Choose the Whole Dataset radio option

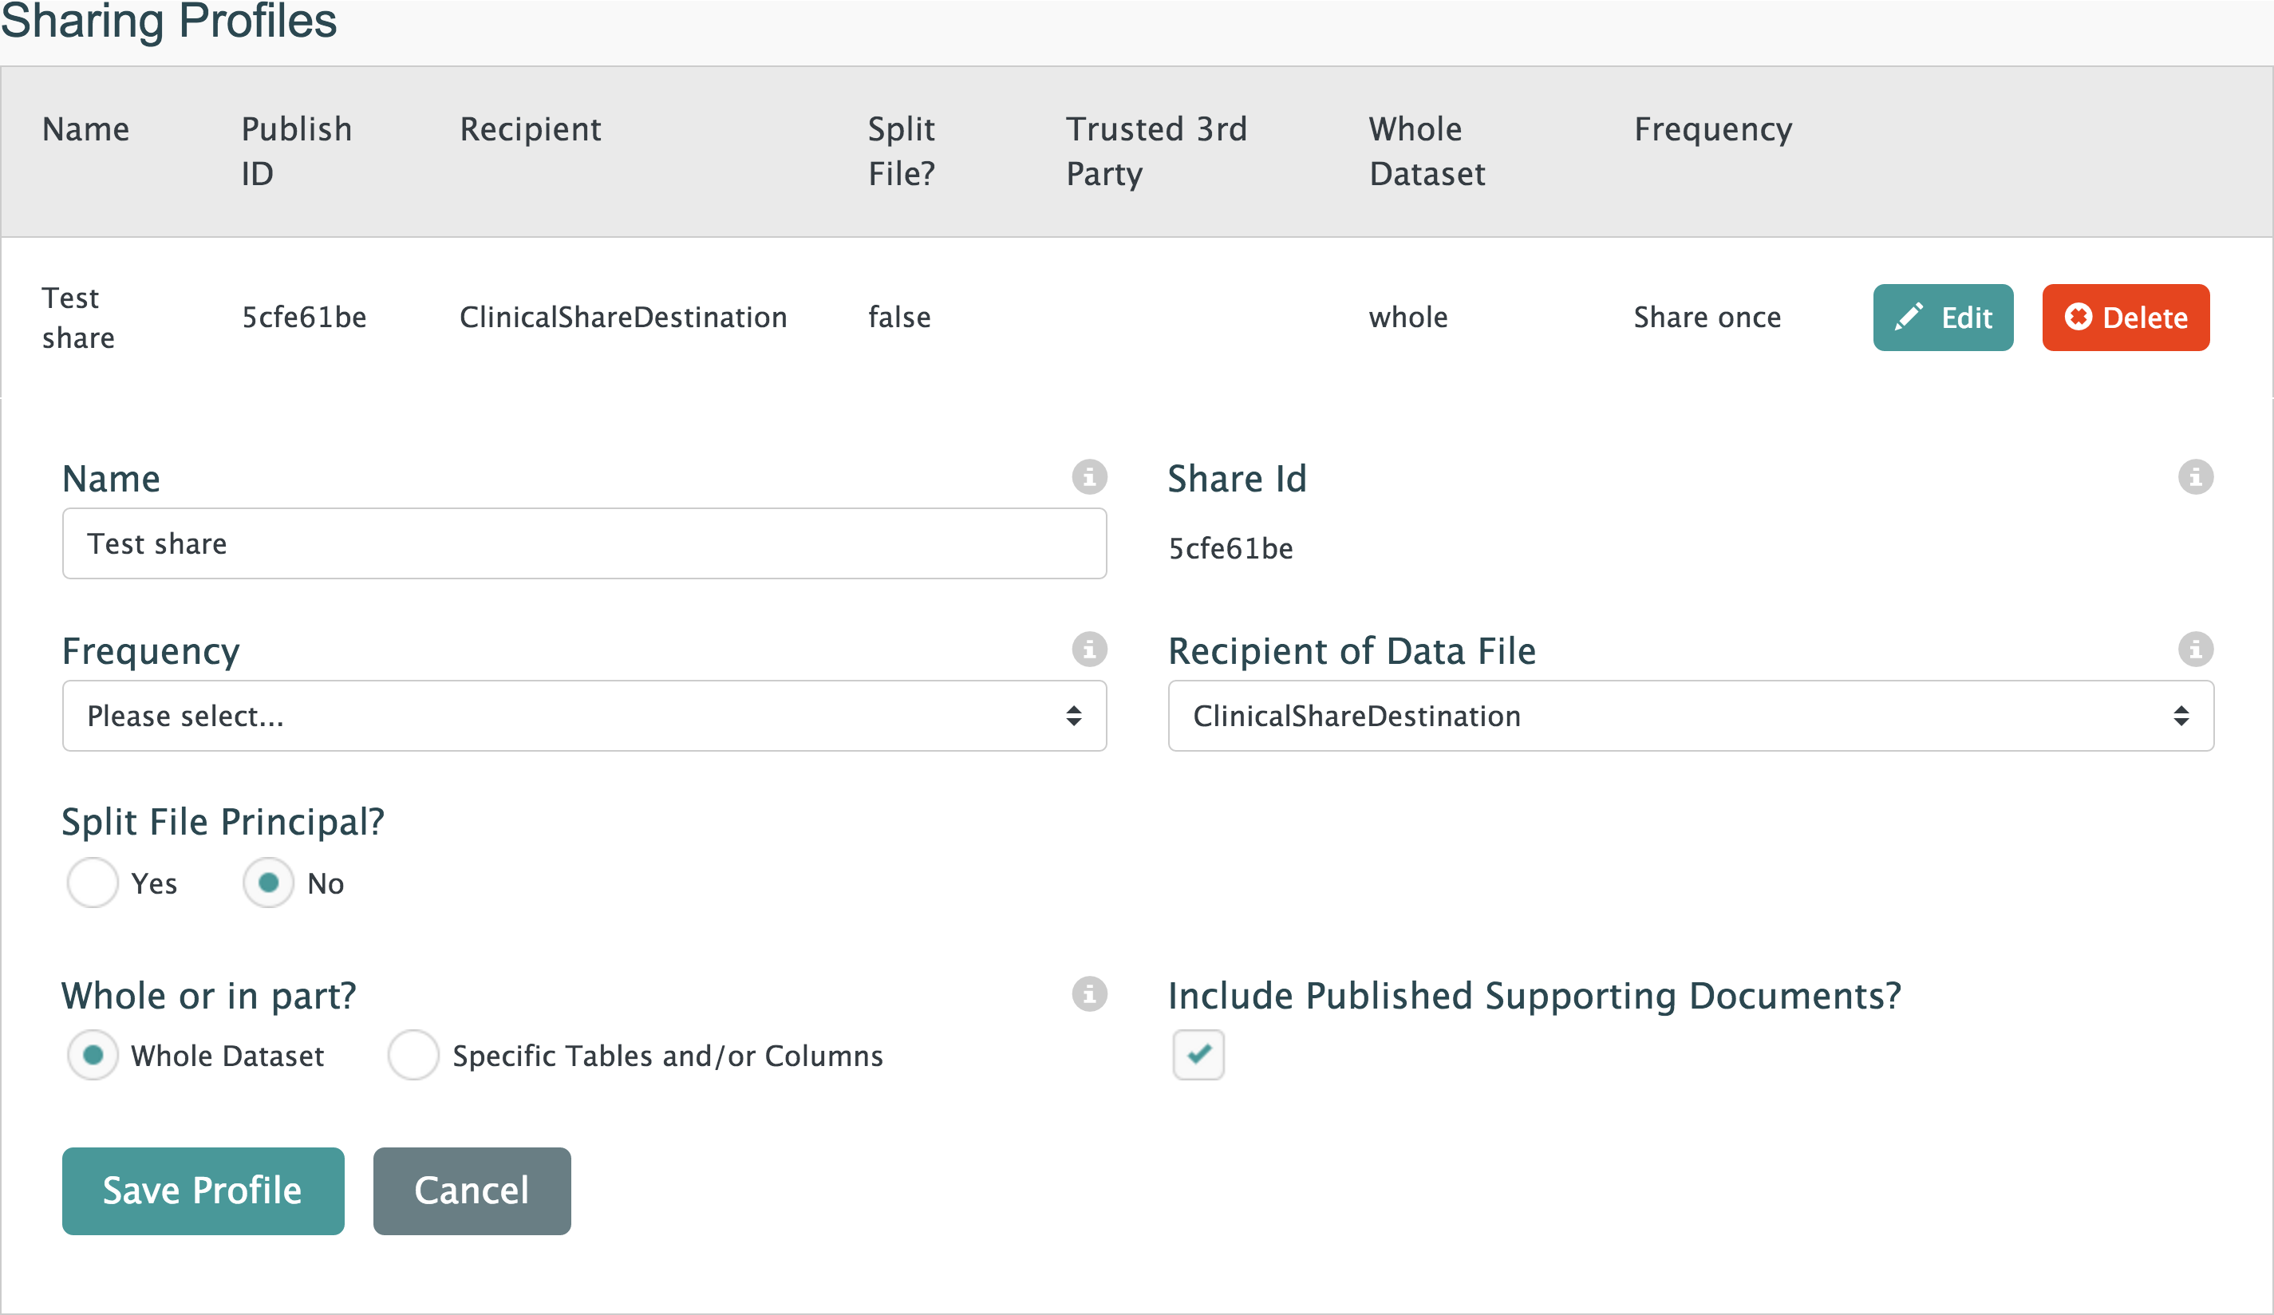pos(92,1055)
